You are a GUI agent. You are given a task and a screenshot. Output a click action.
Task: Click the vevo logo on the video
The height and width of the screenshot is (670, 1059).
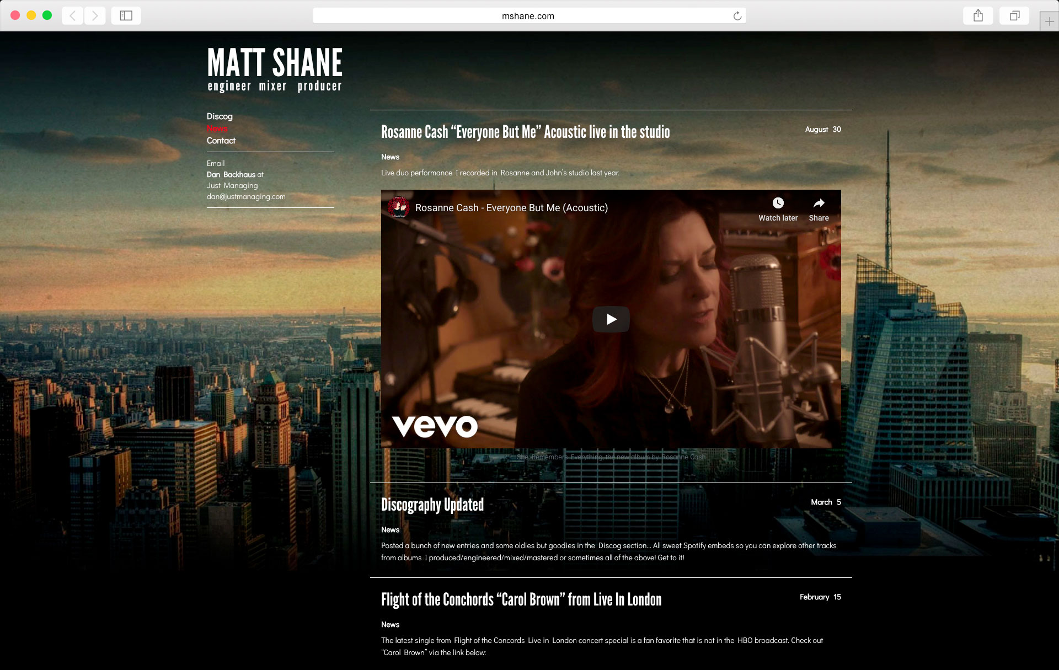tap(435, 426)
